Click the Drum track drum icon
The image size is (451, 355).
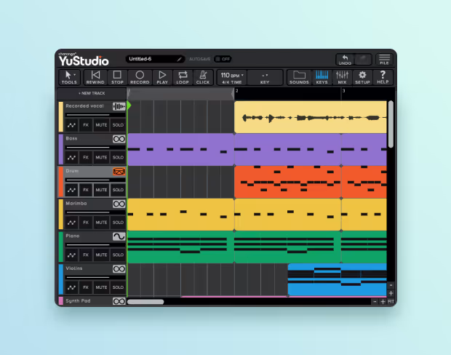119,172
